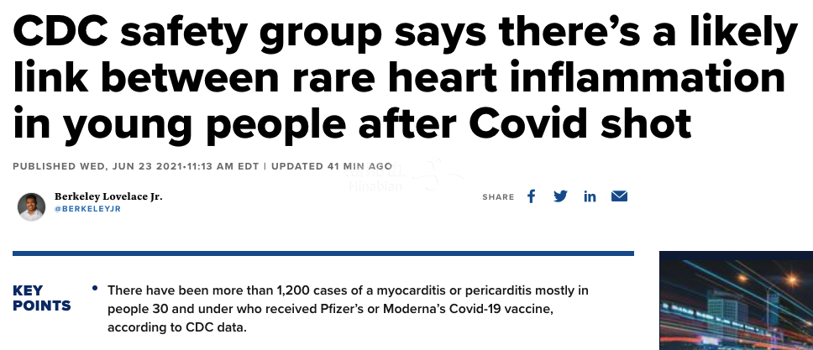
Task: Click the SHARE label
Action: tap(498, 197)
